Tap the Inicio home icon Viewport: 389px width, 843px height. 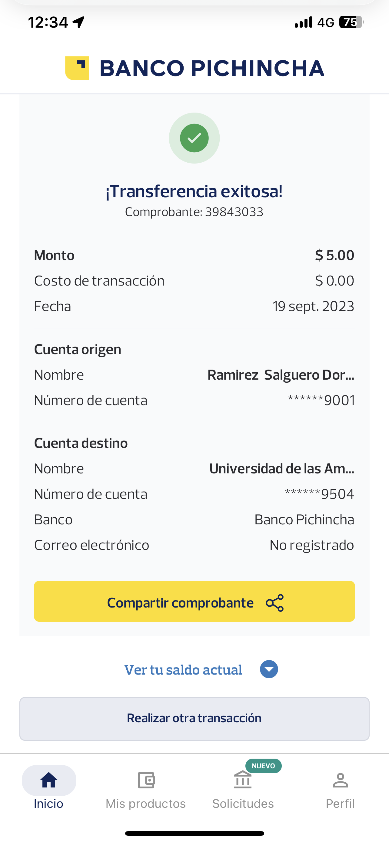pos(49,780)
